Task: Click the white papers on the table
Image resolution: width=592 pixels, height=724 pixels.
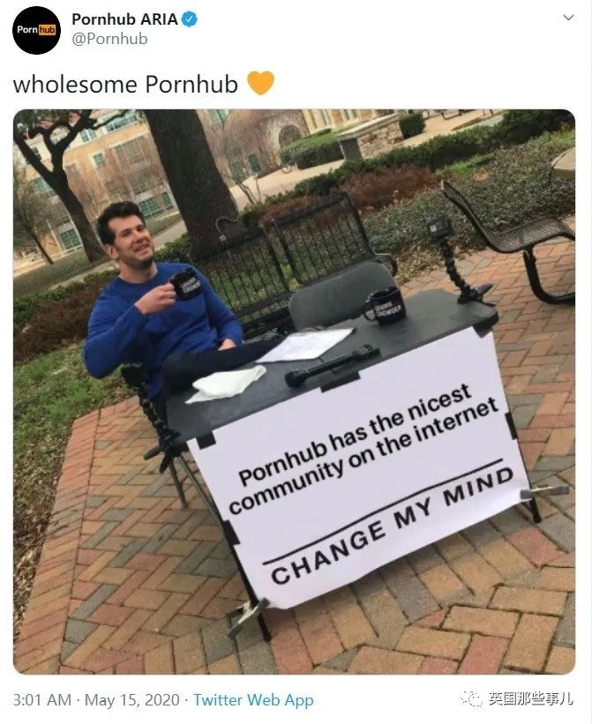Action: pyautogui.click(x=305, y=345)
